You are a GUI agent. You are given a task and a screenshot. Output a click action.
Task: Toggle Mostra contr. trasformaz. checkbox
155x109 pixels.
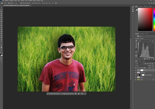click(x=21, y=3)
